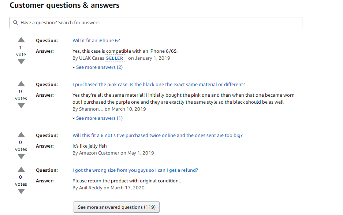Image resolution: width=343 pixels, height=215 pixels.
Task: Upvote the pink case material question
Action: coord(21,84)
